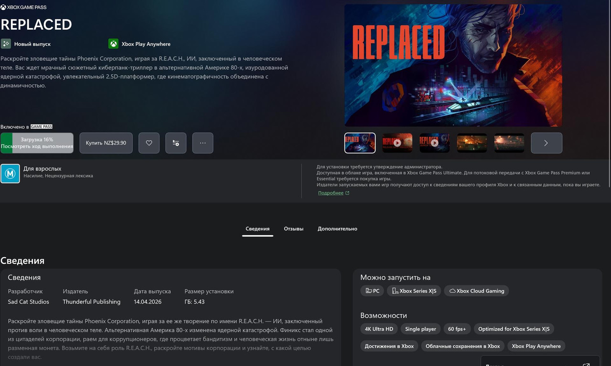Click the New release badge icon
611x366 pixels.
pyautogui.click(x=6, y=44)
